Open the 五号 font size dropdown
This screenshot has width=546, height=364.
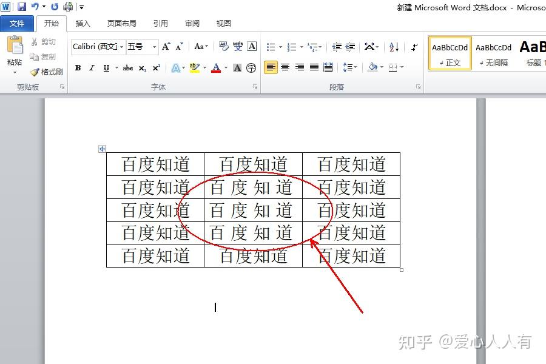154,47
